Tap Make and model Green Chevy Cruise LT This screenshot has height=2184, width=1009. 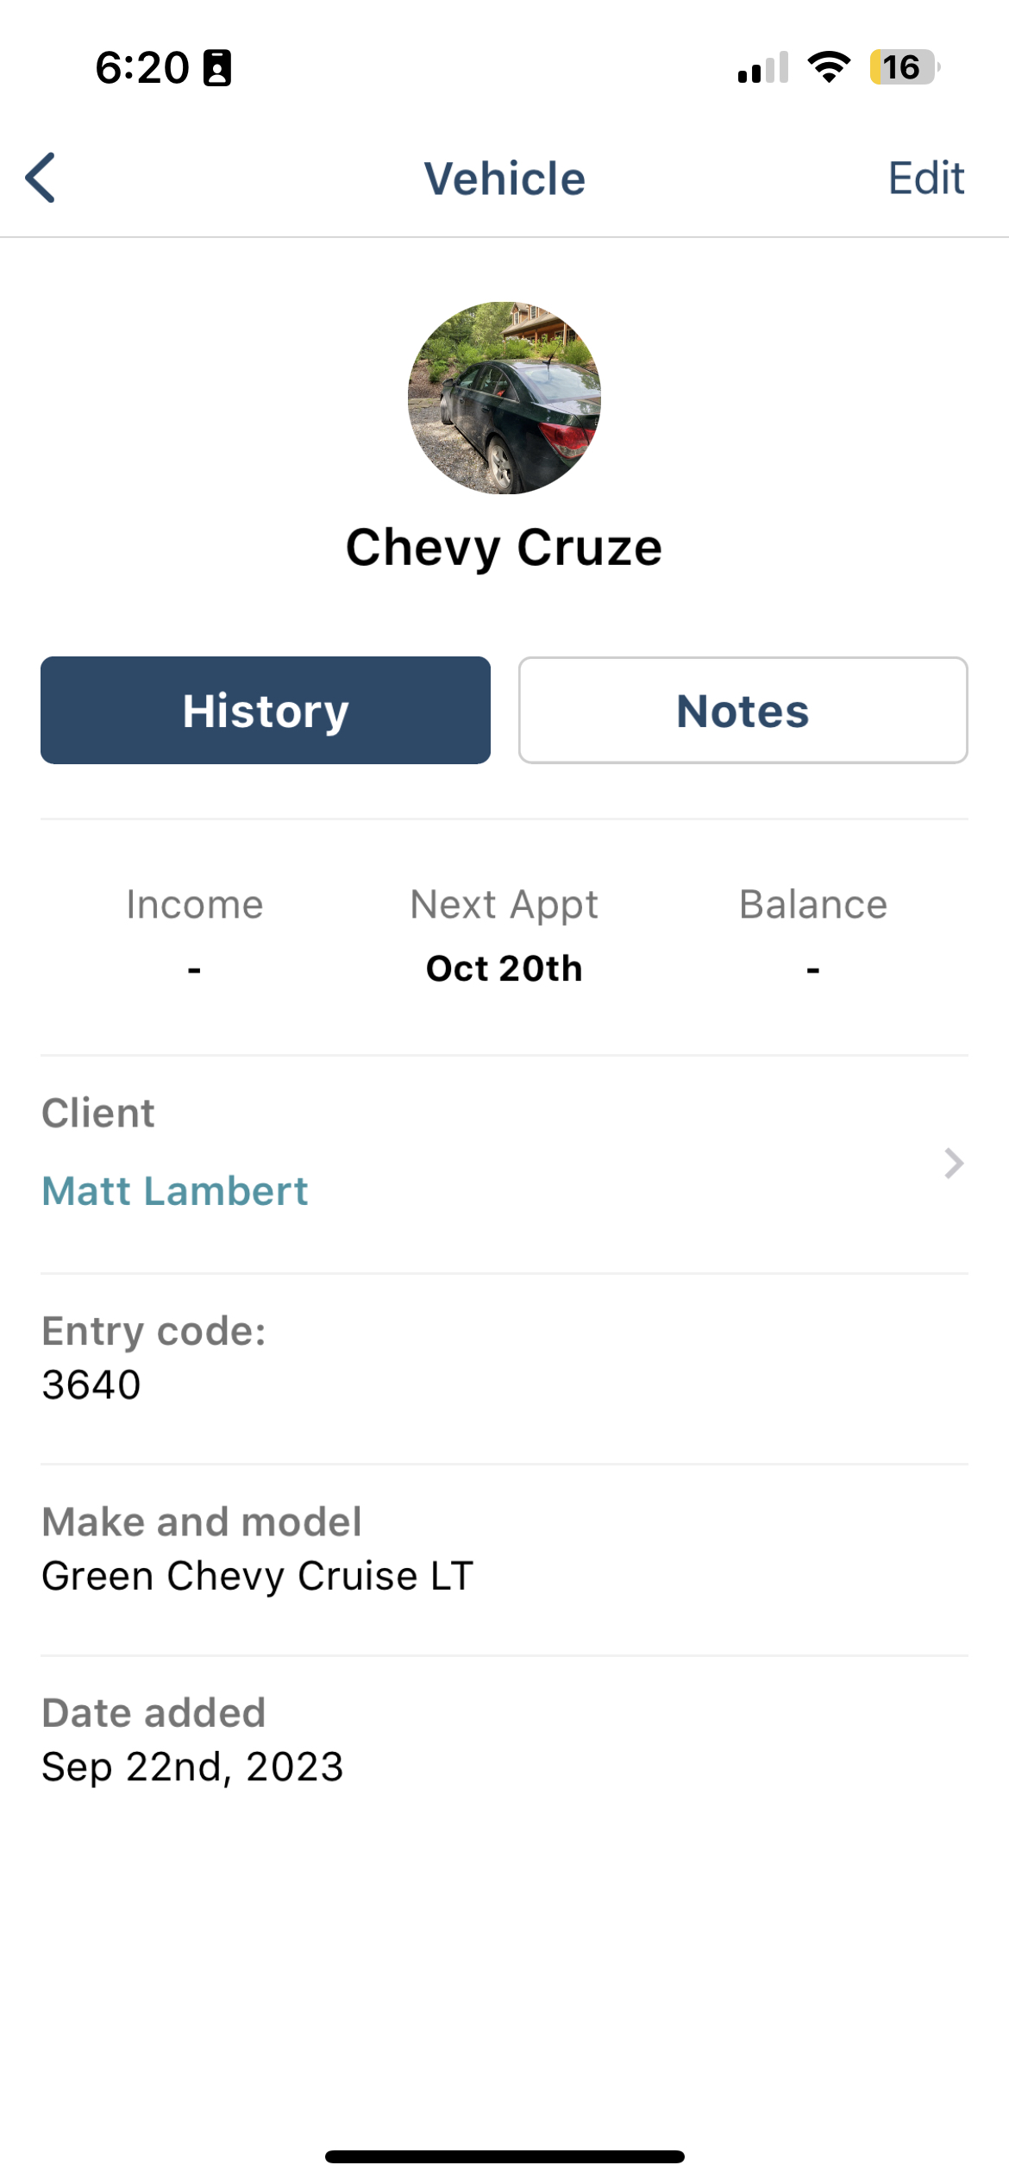pyautogui.click(x=504, y=1550)
